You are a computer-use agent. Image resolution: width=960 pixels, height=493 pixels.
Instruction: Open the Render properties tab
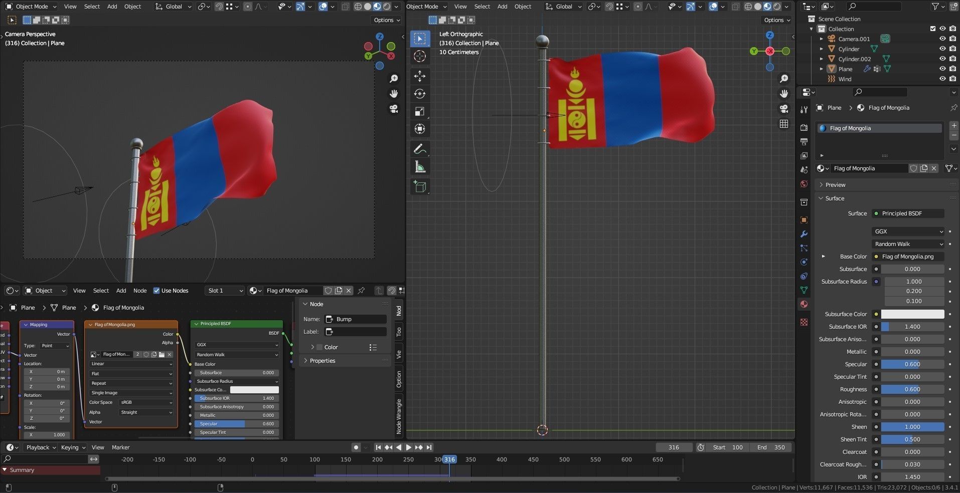[804, 128]
